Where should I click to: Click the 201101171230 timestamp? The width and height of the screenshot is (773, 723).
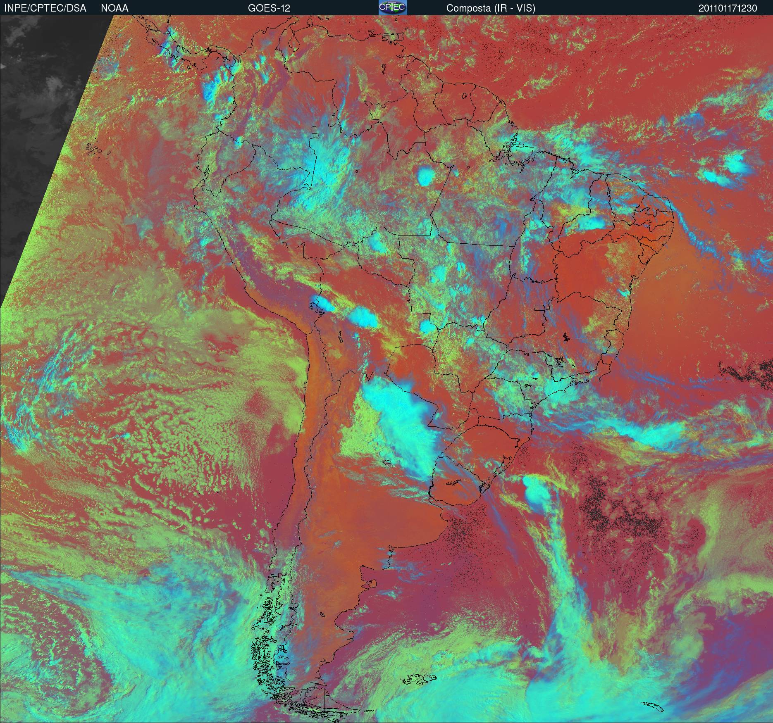[x=728, y=8]
